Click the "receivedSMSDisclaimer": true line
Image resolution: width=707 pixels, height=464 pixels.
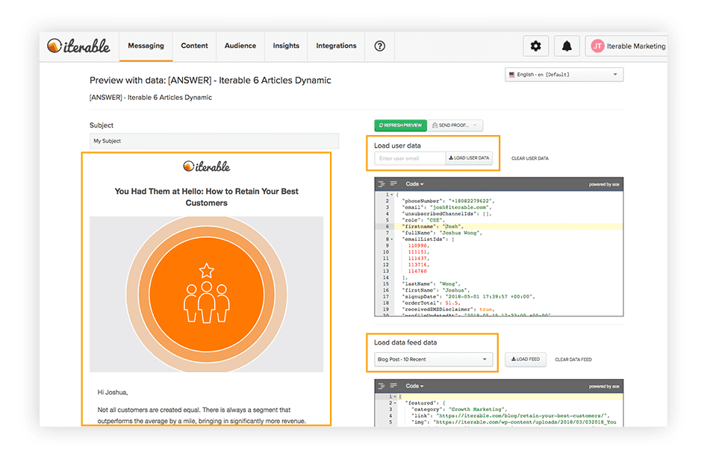pos(449,309)
